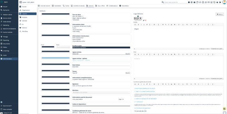Edit the Bijou logo with pencil icon
Image resolution: width=227 pixels, height=114 pixels.
coord(144,20)
